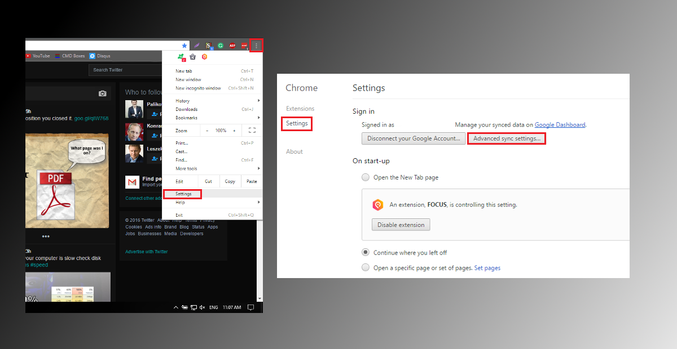Open the Action Center notification icon
The image size is (677, 349).
[x=251, y=307]
